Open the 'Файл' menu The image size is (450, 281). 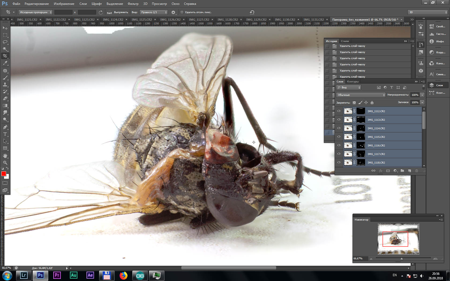tap(16, 4)
